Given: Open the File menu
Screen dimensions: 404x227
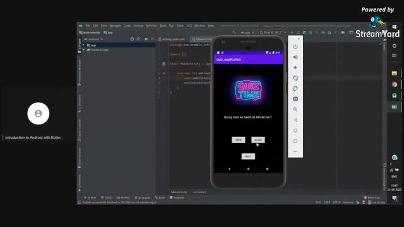Looking at the screenshot, I should 88,26.
